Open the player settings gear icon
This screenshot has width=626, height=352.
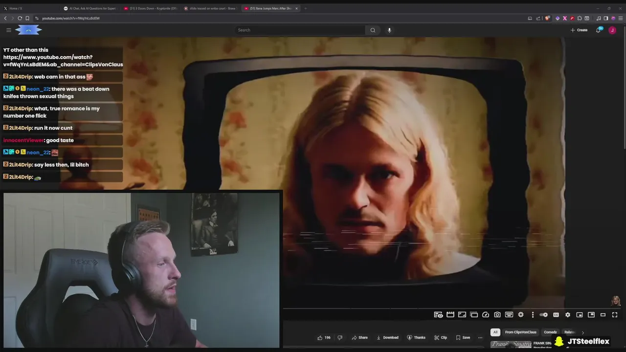point(568,315)
